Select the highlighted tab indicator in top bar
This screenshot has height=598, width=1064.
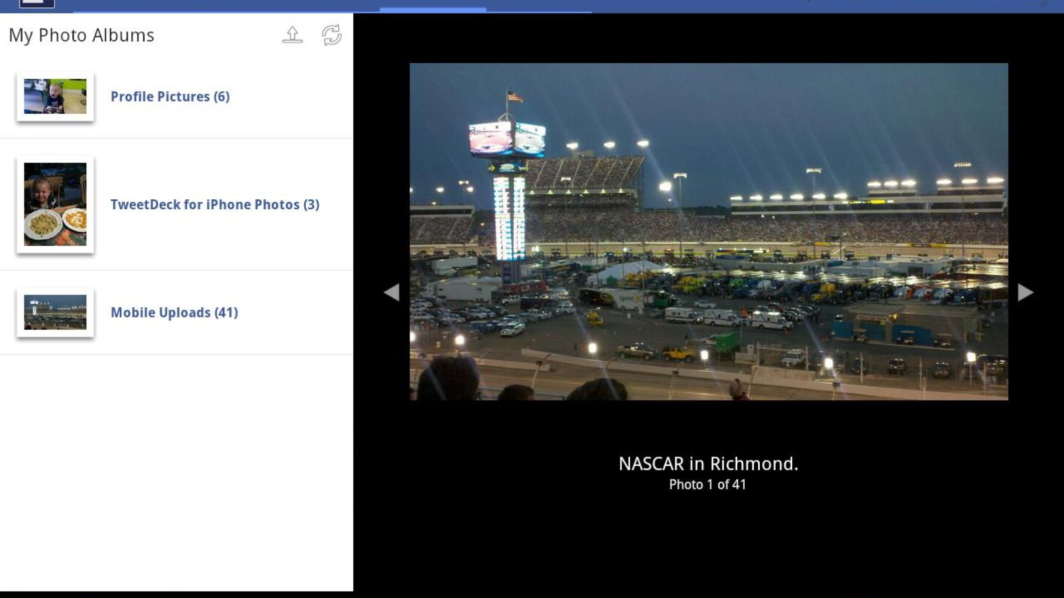pos(432,9)
